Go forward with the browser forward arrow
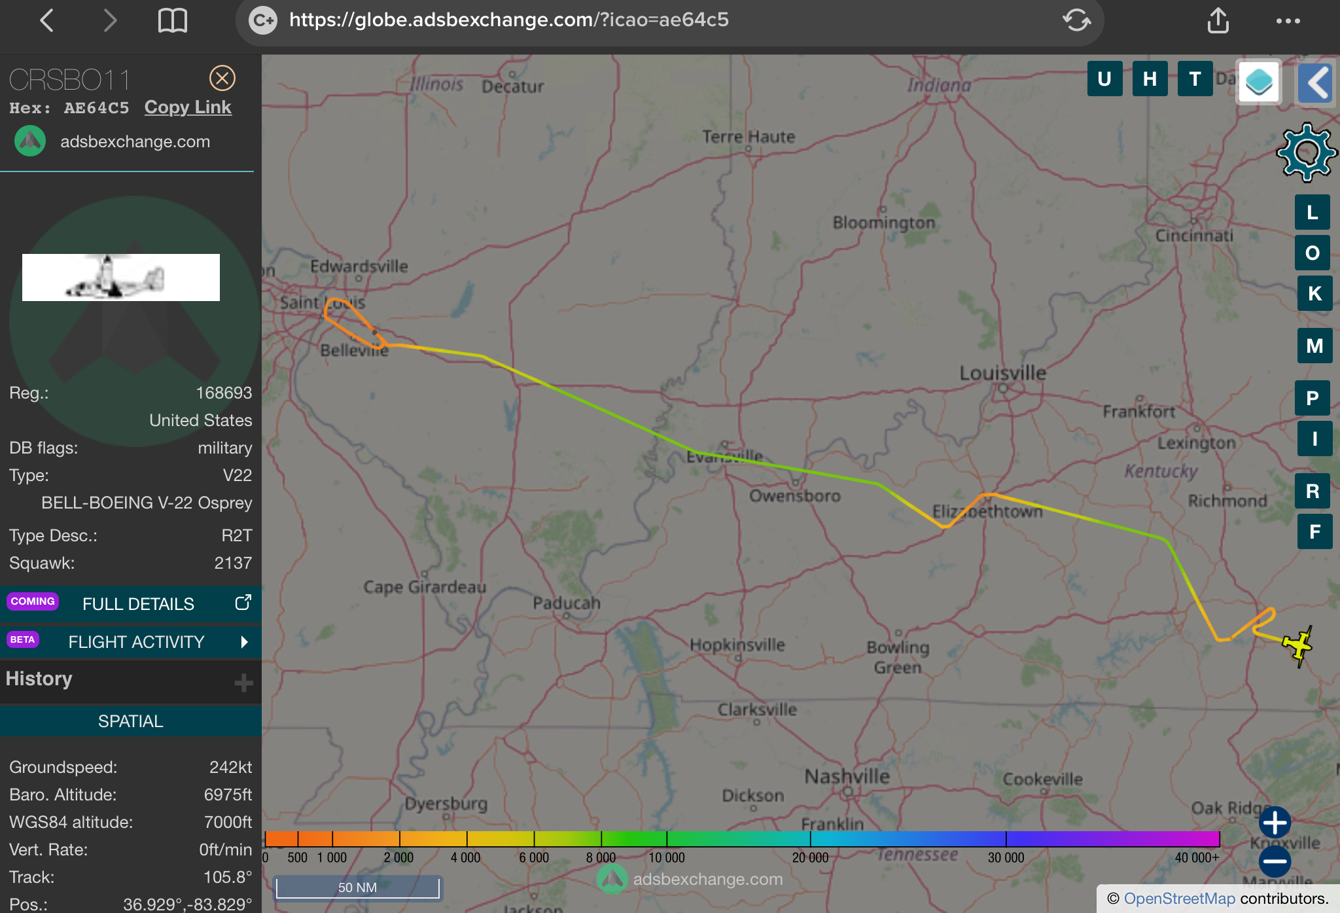1340x913 pixels. (x=110, y=20)
